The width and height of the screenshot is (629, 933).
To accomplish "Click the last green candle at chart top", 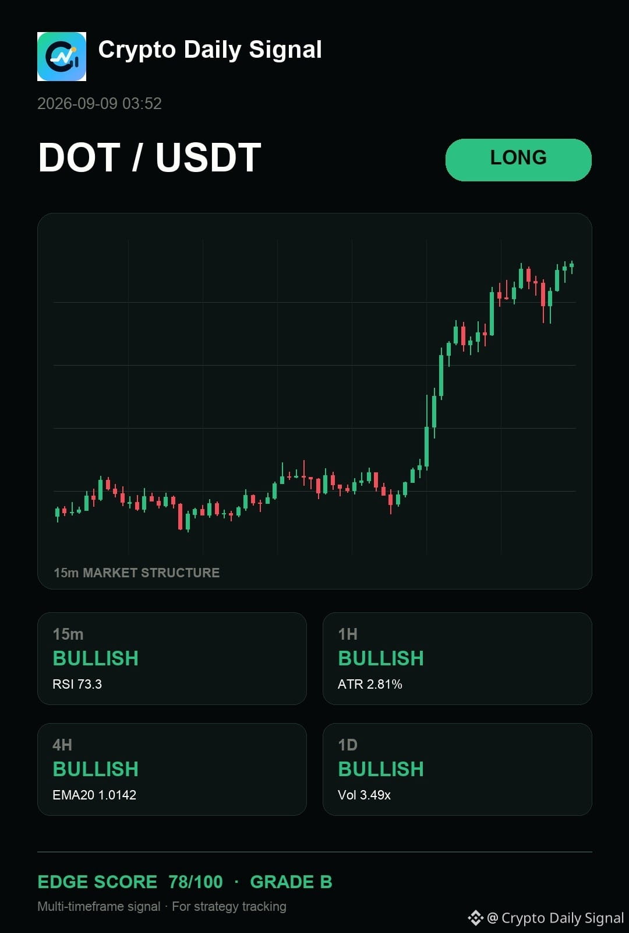I will point(572,266).
